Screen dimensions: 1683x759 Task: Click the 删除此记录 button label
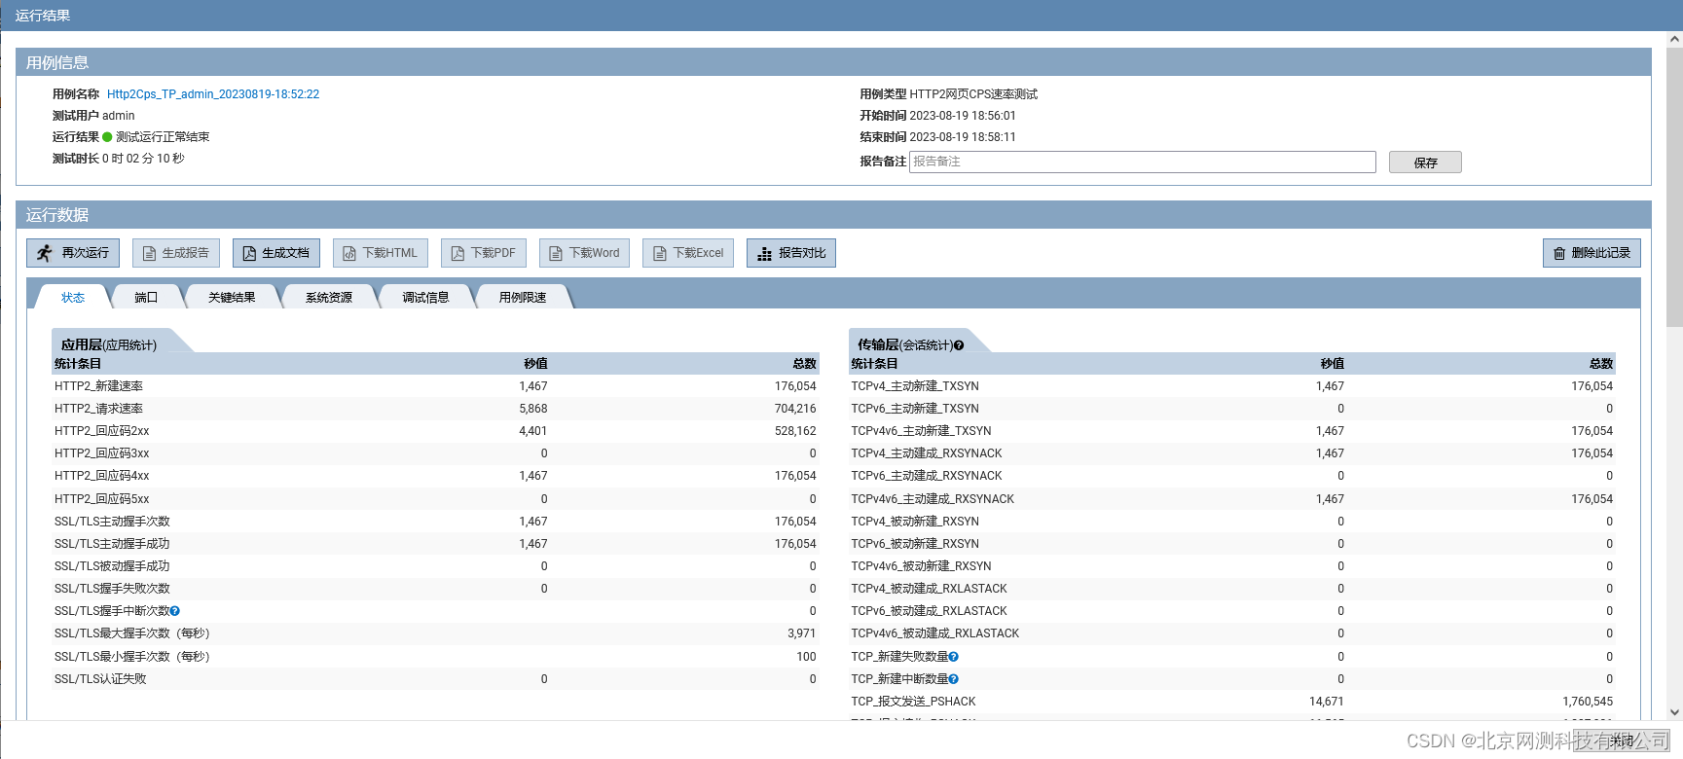coord(1601,253)
